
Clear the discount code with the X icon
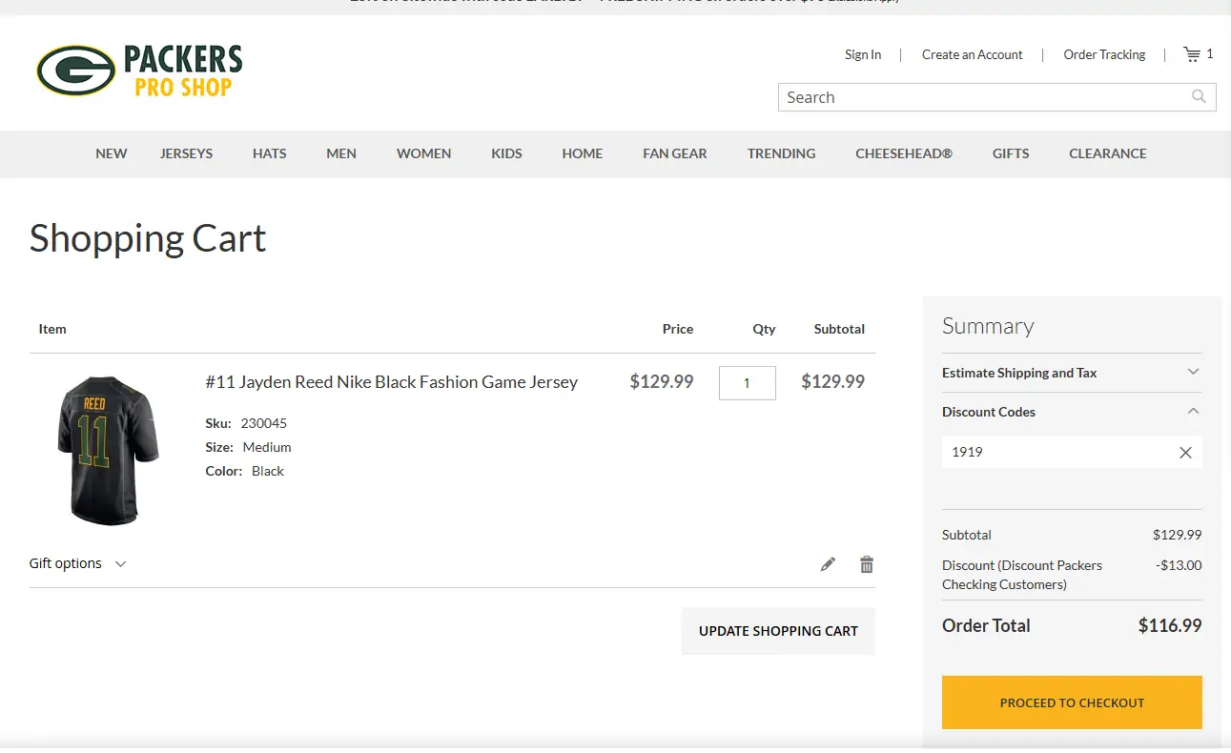point(1185,452)
